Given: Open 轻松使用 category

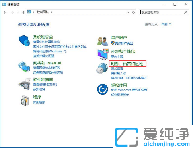Looking at the screenshot, I should 119,85.
